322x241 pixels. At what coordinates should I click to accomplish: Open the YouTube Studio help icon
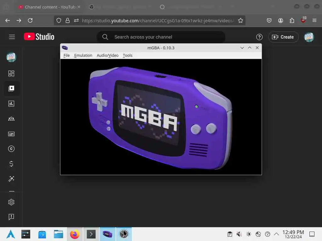click(x=259, y=37)
